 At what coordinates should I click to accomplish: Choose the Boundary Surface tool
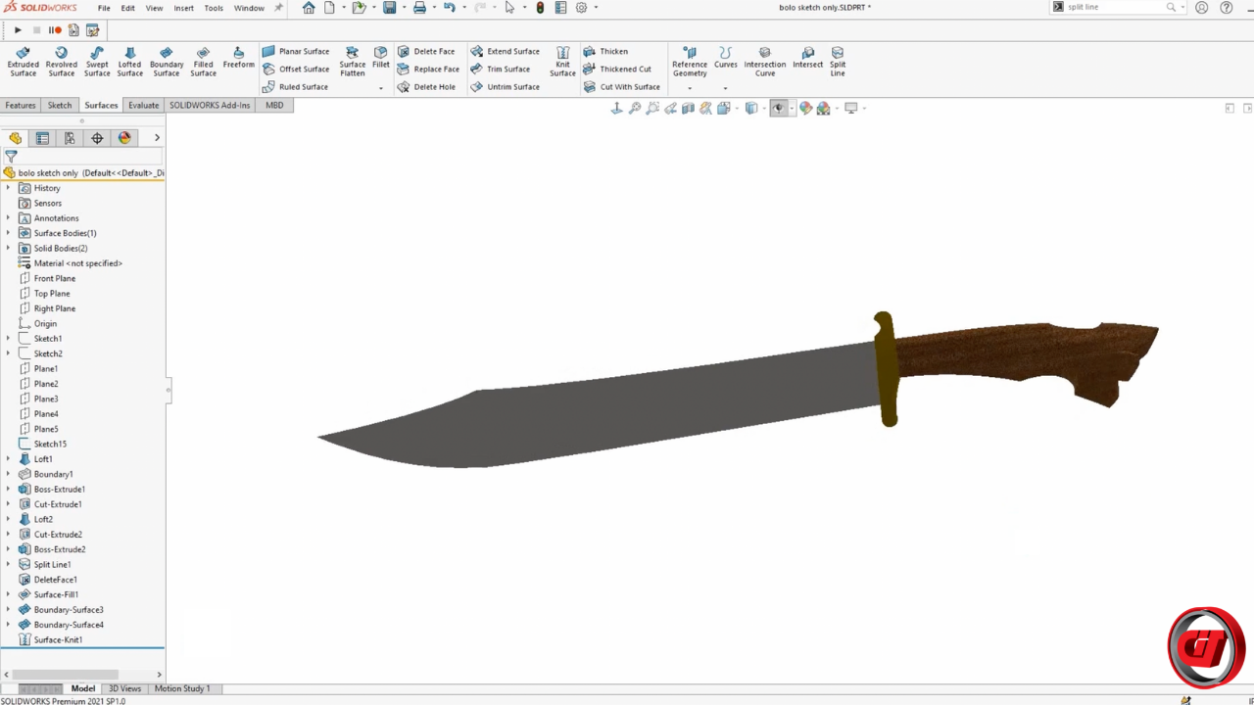(167, 61)
